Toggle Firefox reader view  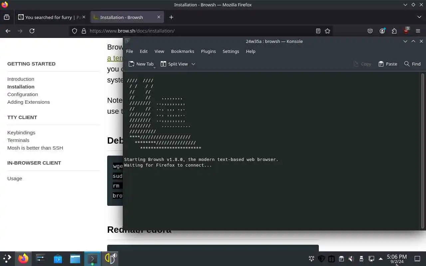pyautogui.click(x=318, y=31)
